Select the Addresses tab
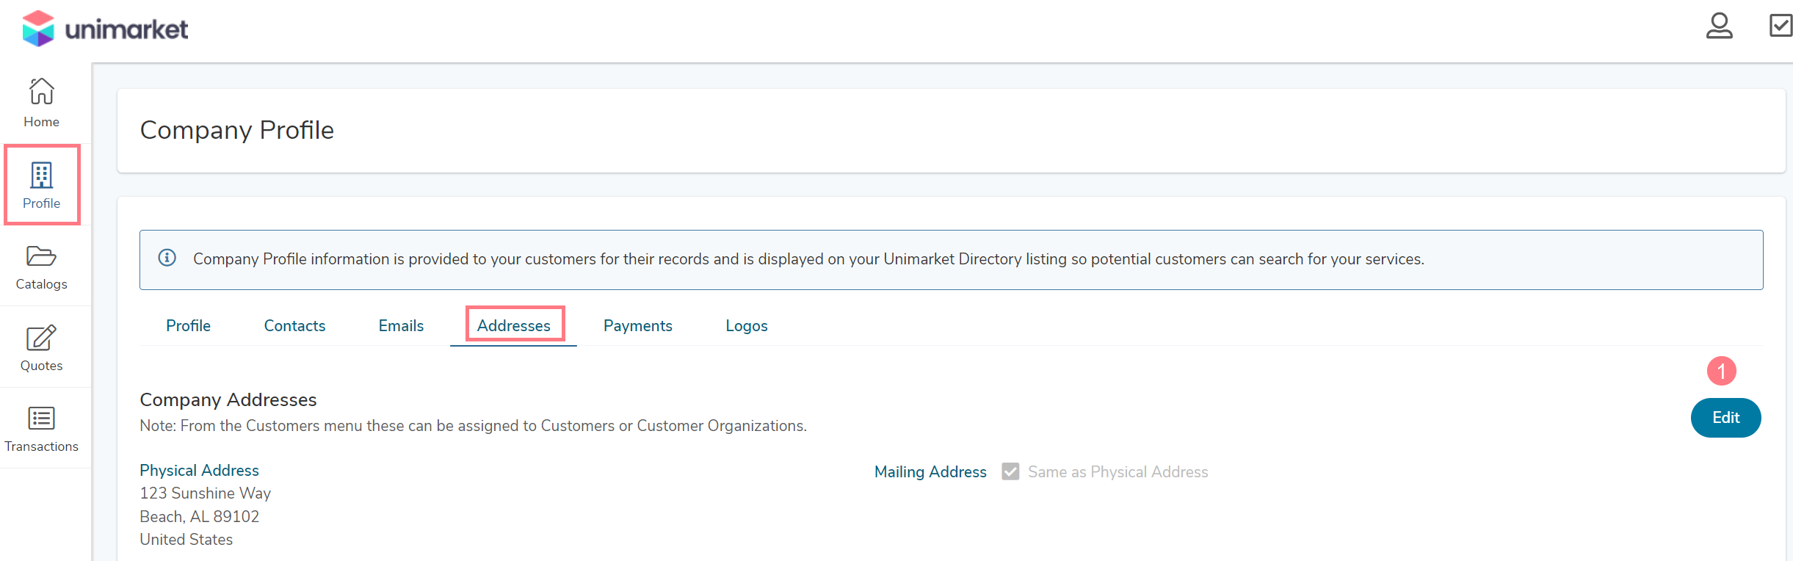Screen dimensions: 1793x561 coord(514,326)
